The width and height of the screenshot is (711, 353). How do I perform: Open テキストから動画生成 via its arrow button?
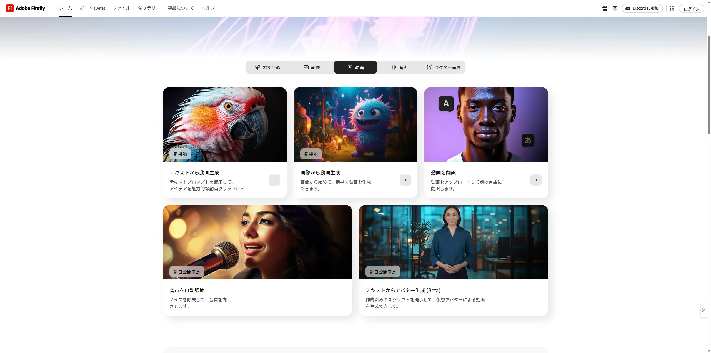[x=275, y=180]
